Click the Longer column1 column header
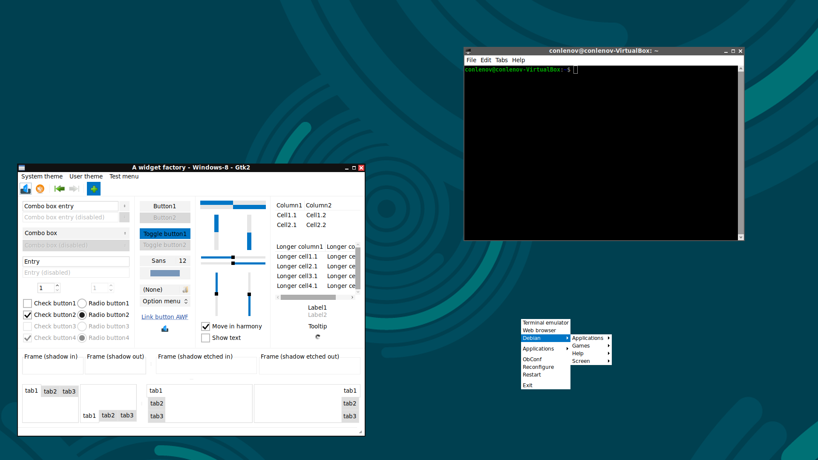 (x=300, y=247)
